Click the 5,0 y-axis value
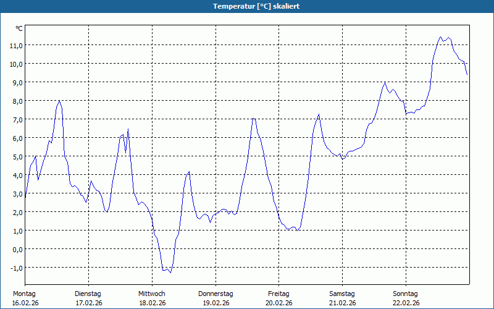The image size is (494, 309). (x=17, y=157)
